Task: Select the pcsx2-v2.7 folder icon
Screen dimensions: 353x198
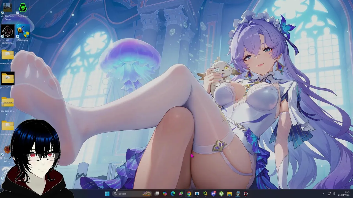Action: point(7,81)
